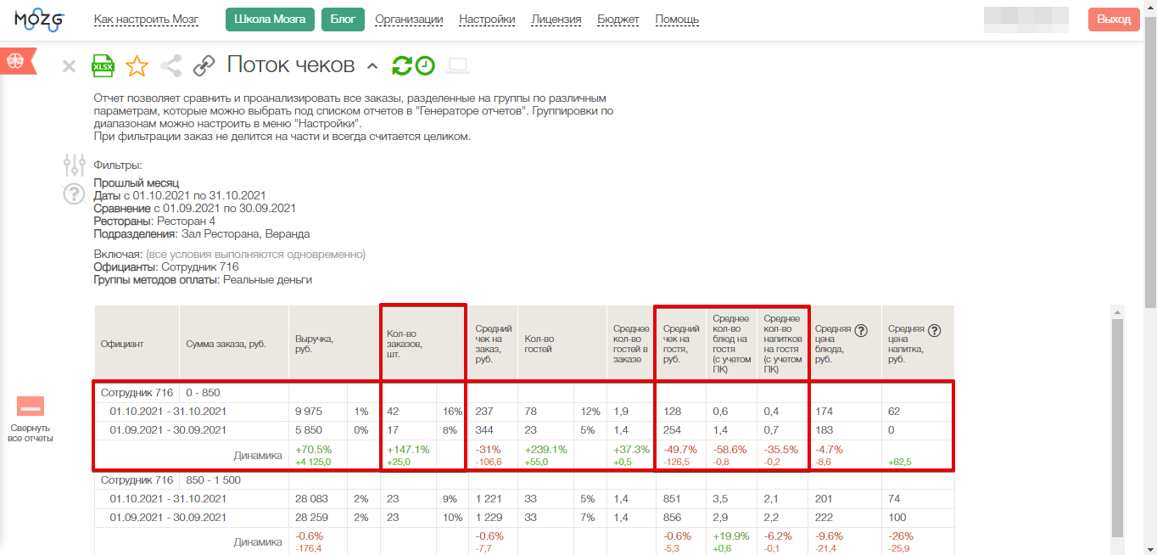The width and height of the screenshot is (1157, 555).
Task: Collapse the Поток чеков report chevron
Action: click(x=372, y=66)
